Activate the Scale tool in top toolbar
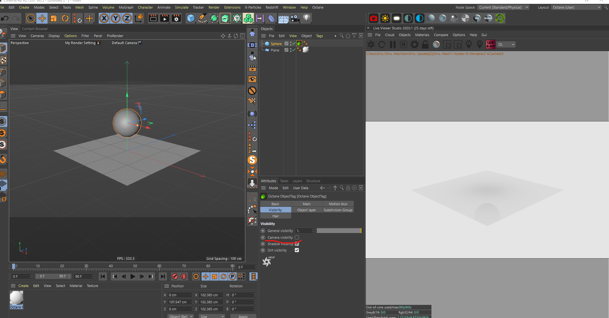 coord(54,18)
